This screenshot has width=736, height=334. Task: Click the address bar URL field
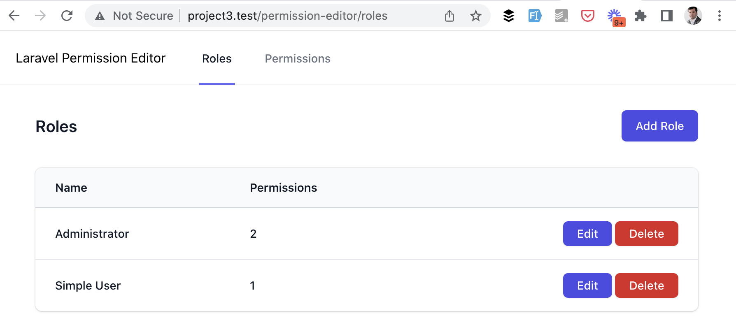tap(288, 16)
